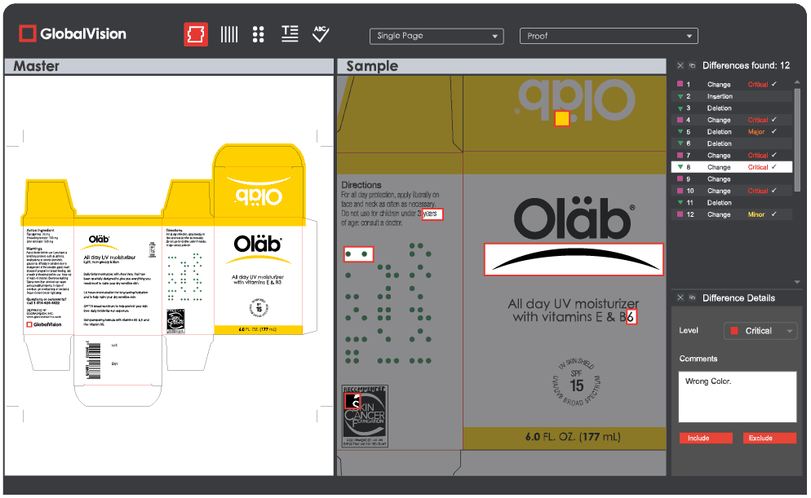Click the Exclude button
The height and width of the screenshot is (498, 811).
(769, 438)
